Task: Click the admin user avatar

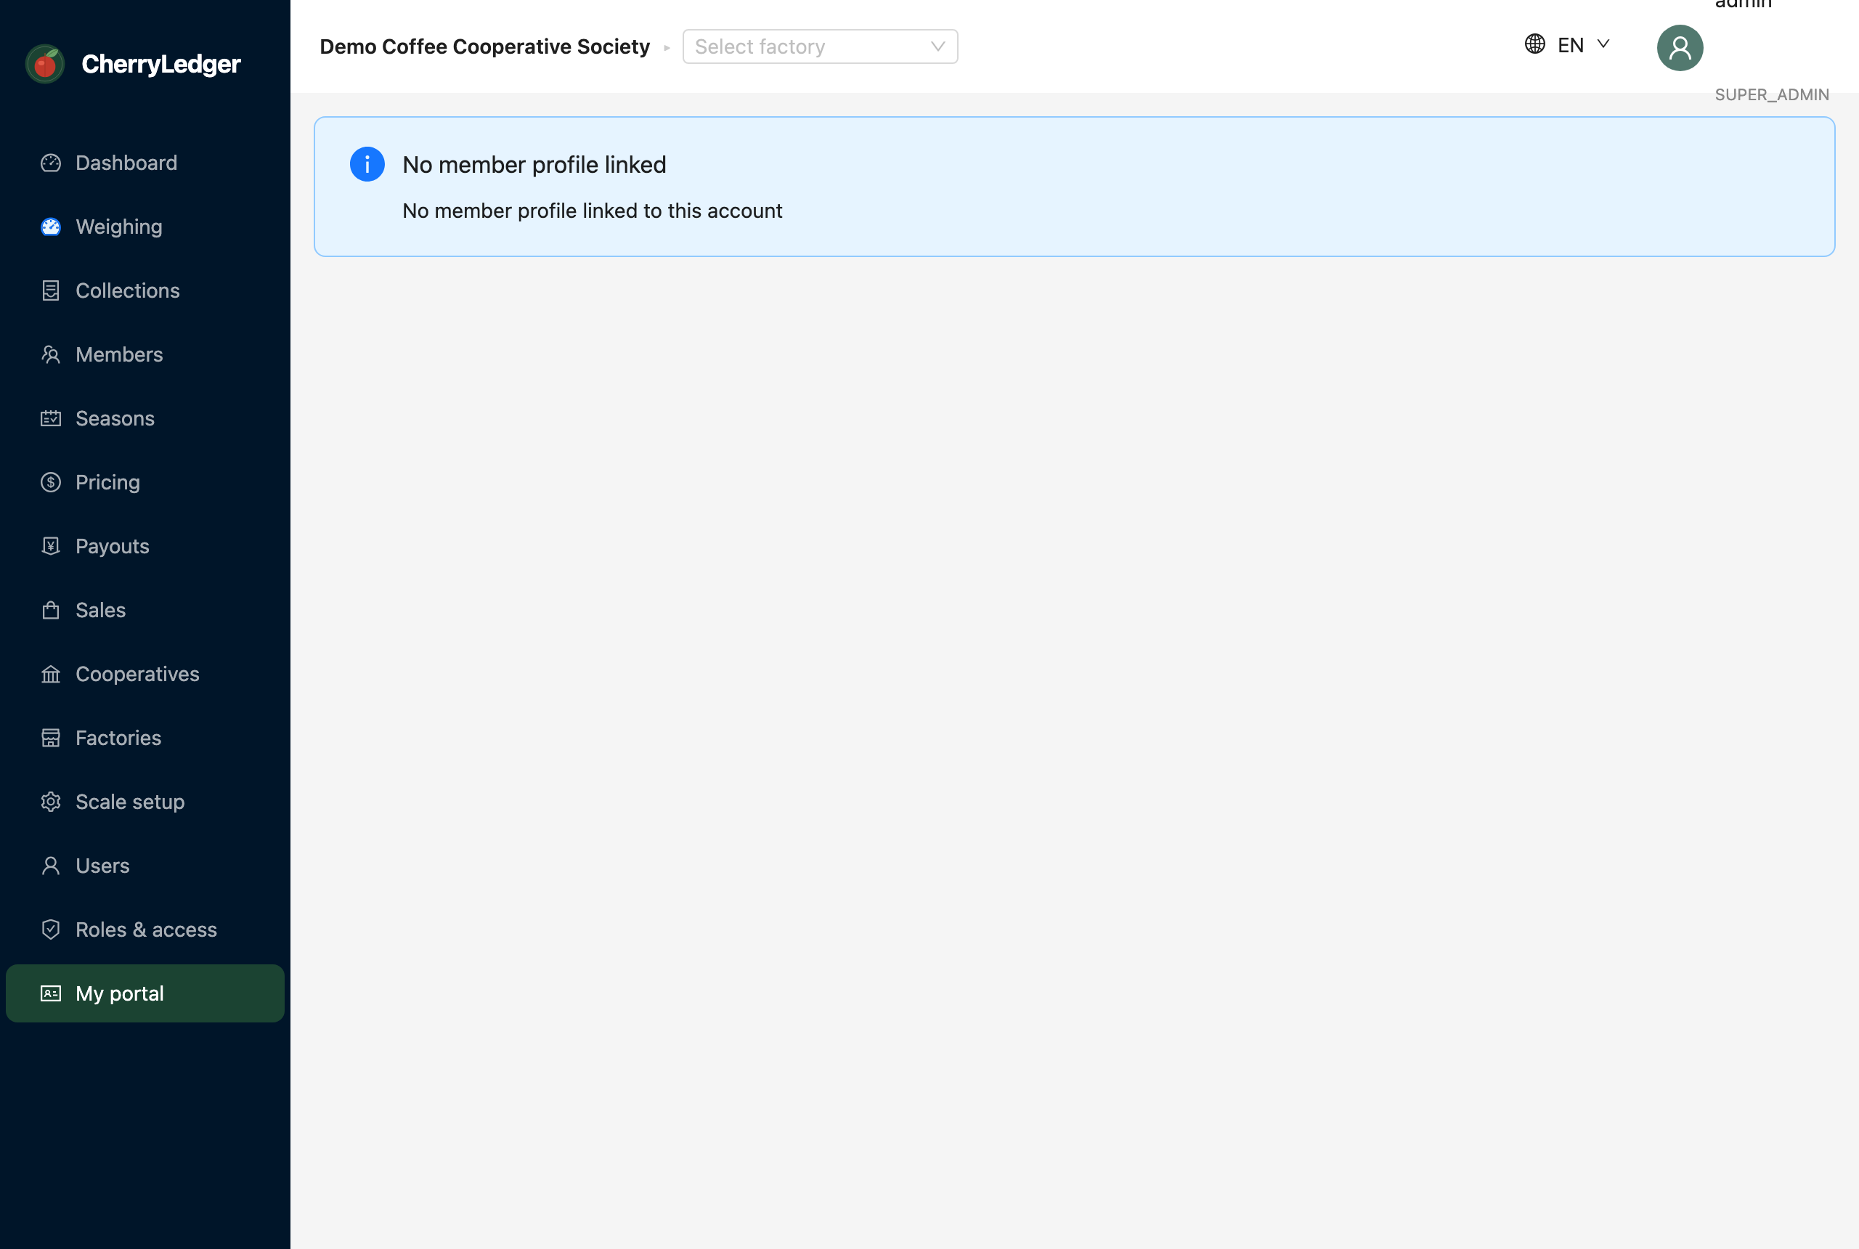Action: coord(1680,48)
